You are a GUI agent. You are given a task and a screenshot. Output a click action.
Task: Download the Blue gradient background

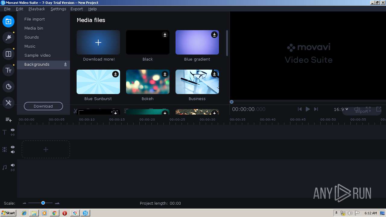214,35
